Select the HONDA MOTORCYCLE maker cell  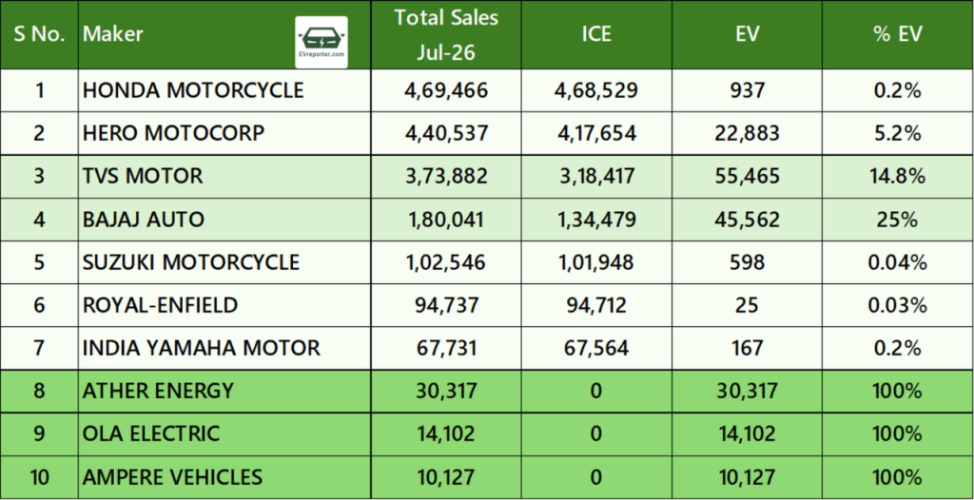(x=224, y=90)
